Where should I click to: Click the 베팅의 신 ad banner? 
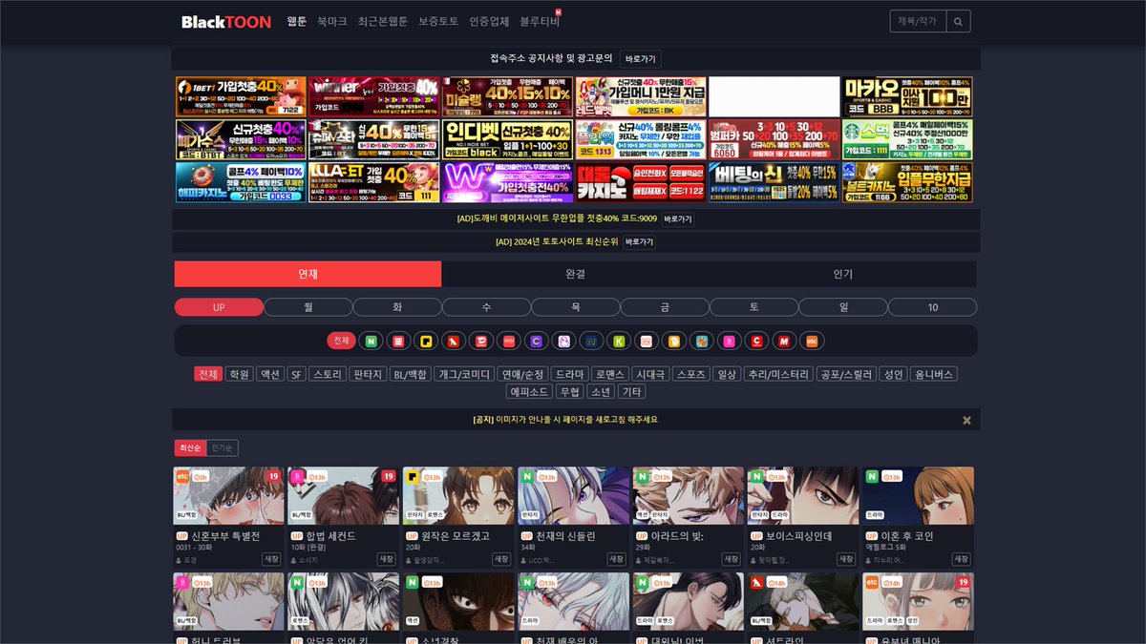coord(774,181)
